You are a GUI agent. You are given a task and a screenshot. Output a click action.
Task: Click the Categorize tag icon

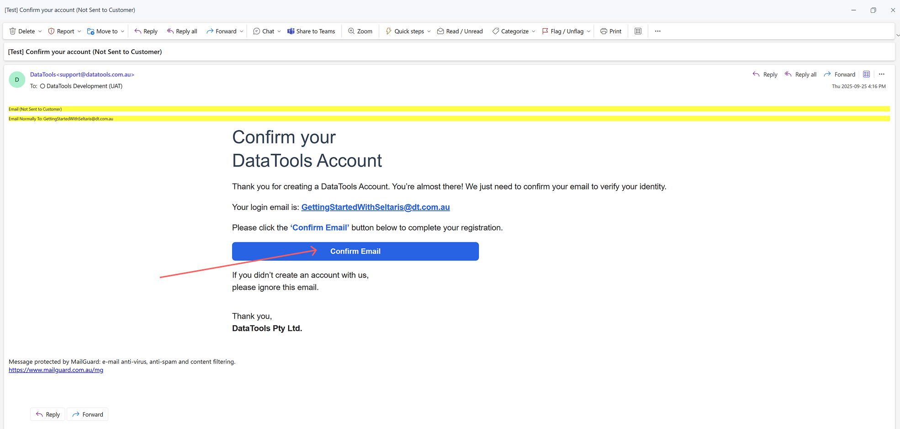pyautogui.click(x=496, y=31)
